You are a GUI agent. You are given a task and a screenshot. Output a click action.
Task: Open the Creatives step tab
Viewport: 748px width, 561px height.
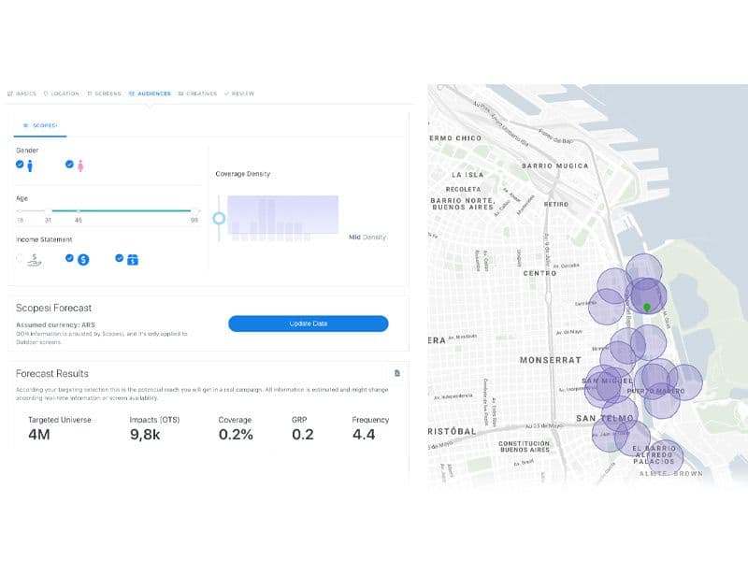[x=197, y=93]
